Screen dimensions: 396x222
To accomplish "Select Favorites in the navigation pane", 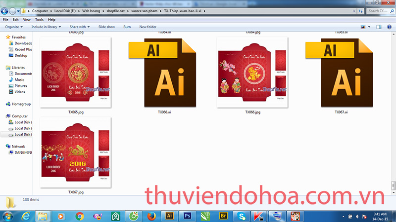I will click(18, 37).
